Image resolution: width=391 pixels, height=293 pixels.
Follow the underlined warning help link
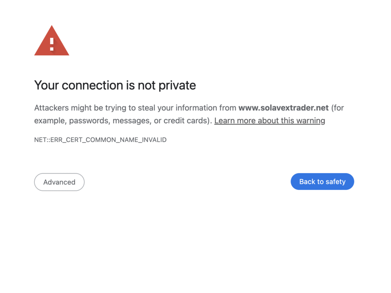coord(270,121)
